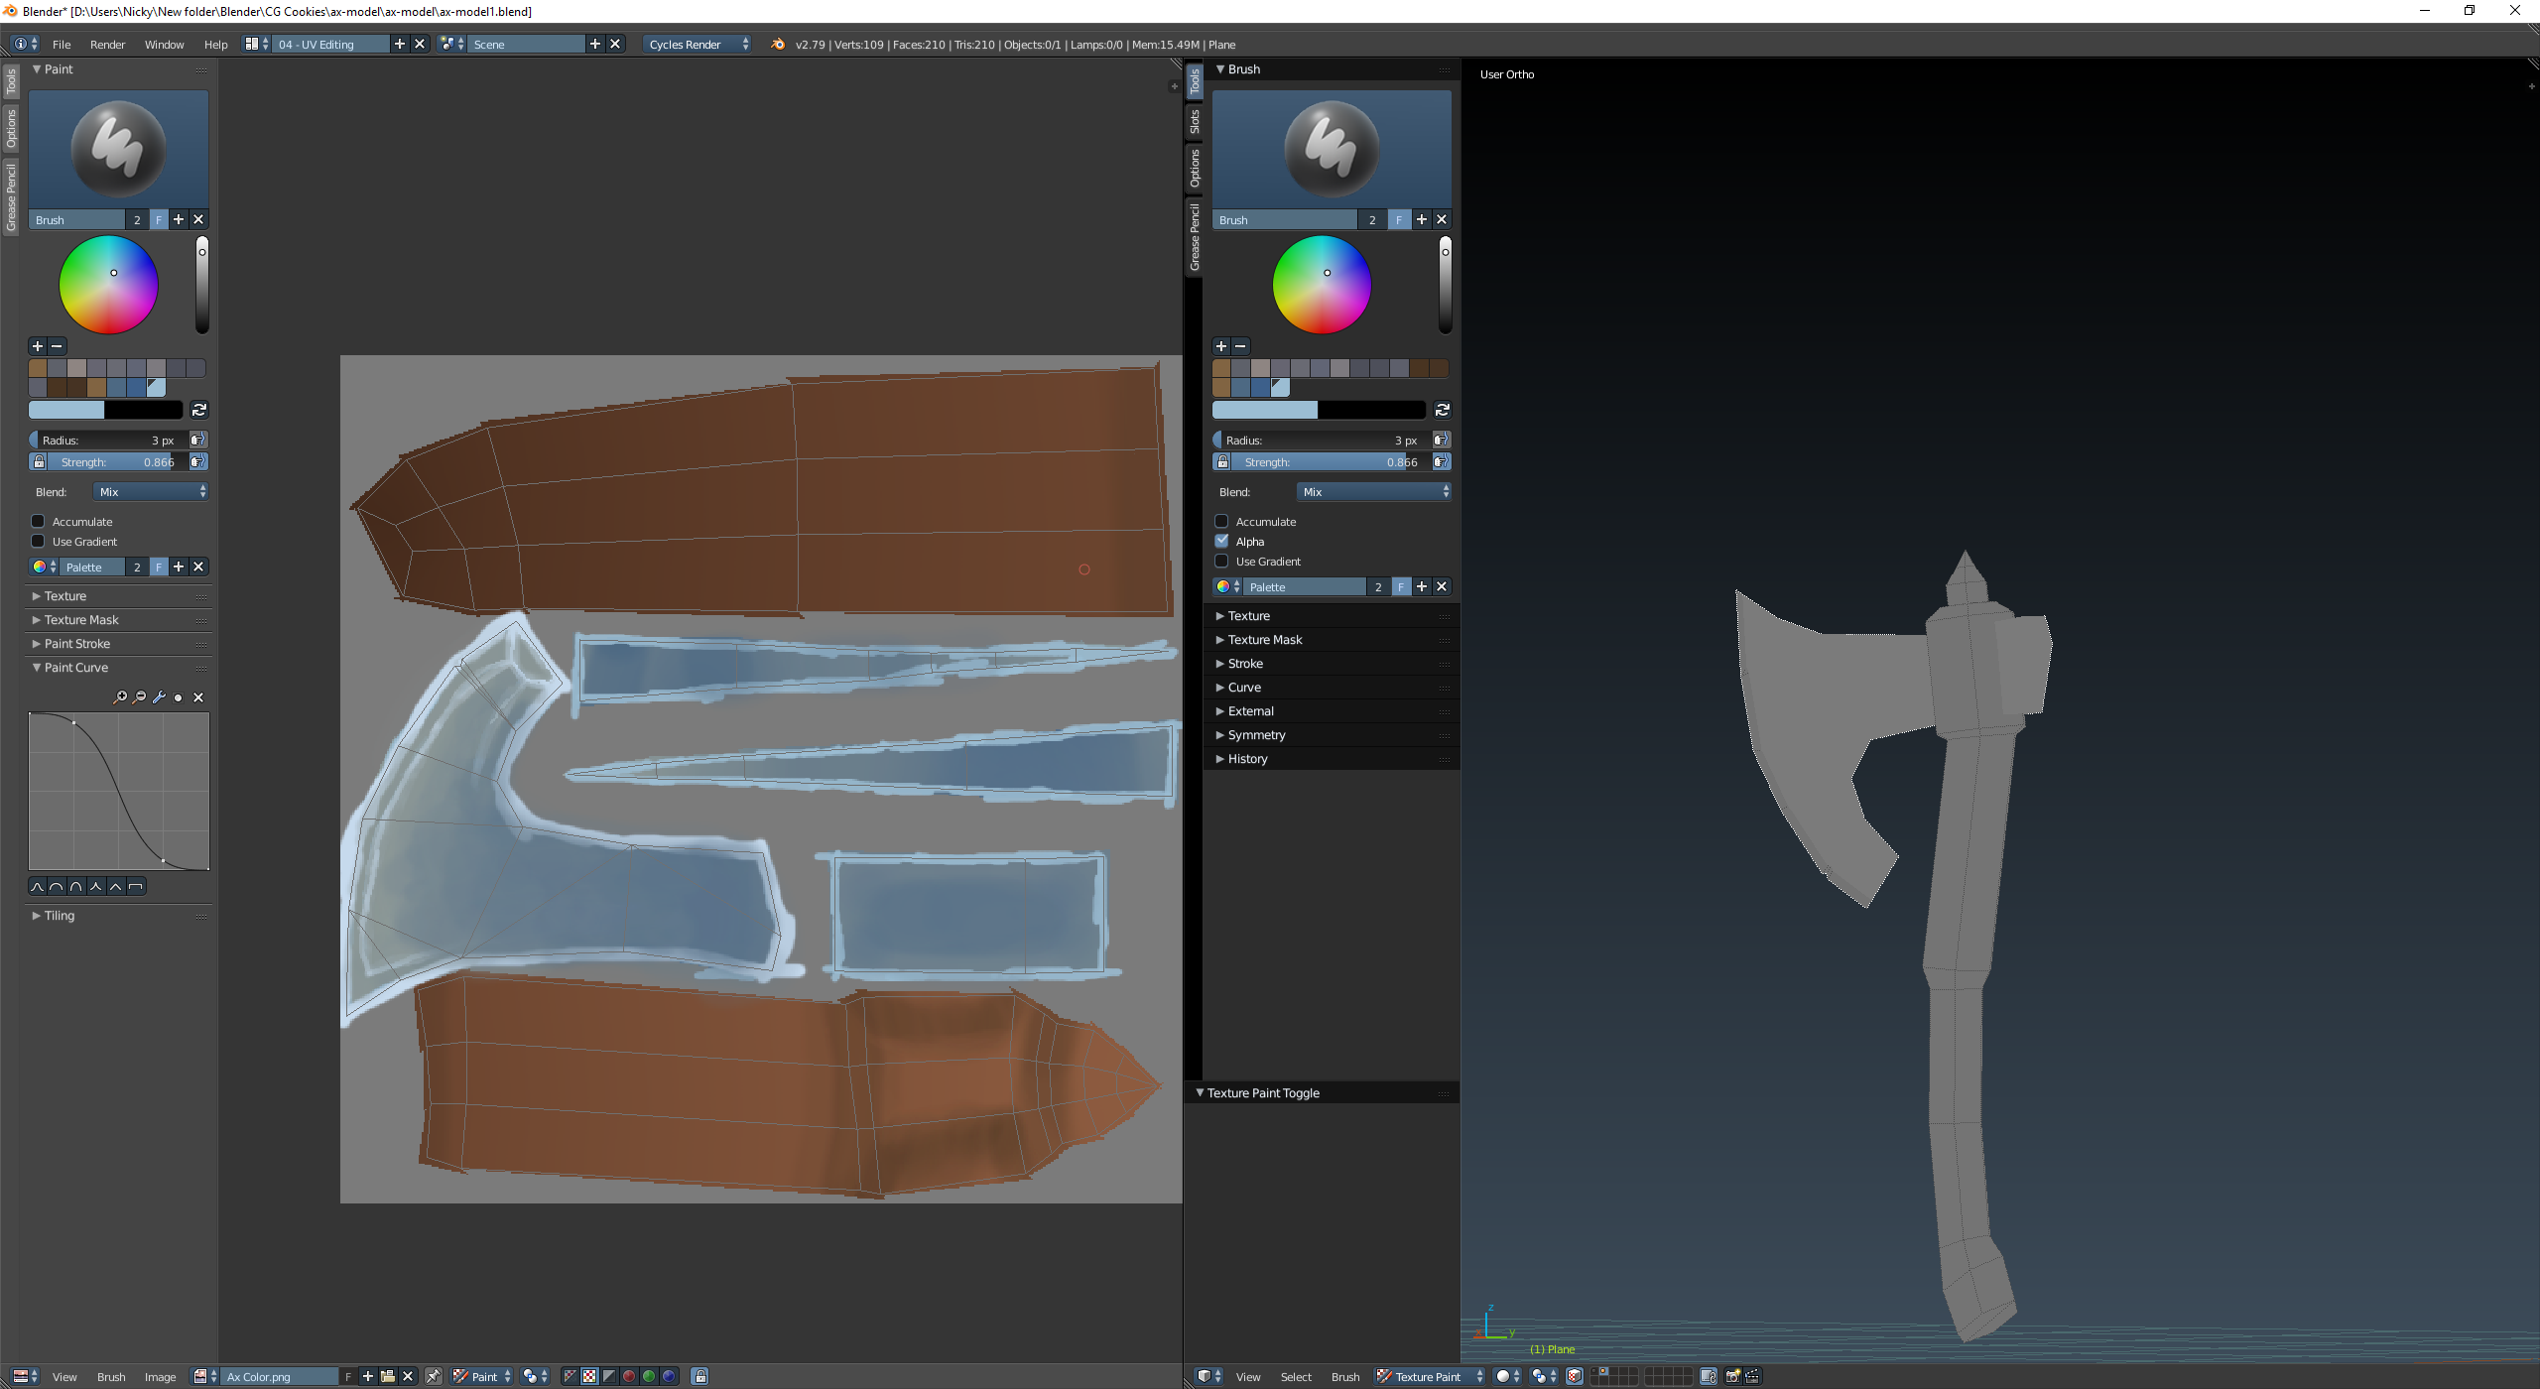Enable Use Gradient in left Paint panel

coord(39,542)
